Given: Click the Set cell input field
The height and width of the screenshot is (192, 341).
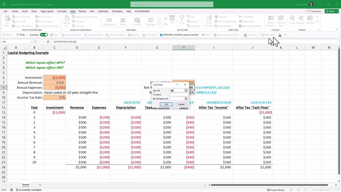Looking at the screenshot, I should pos(177,91).
